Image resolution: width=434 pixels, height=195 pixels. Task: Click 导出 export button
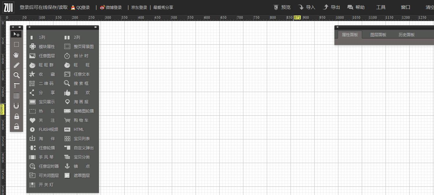[331, 7]
